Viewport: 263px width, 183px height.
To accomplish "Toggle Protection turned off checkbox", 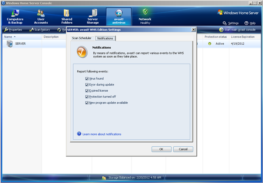I will coord(87,97).
